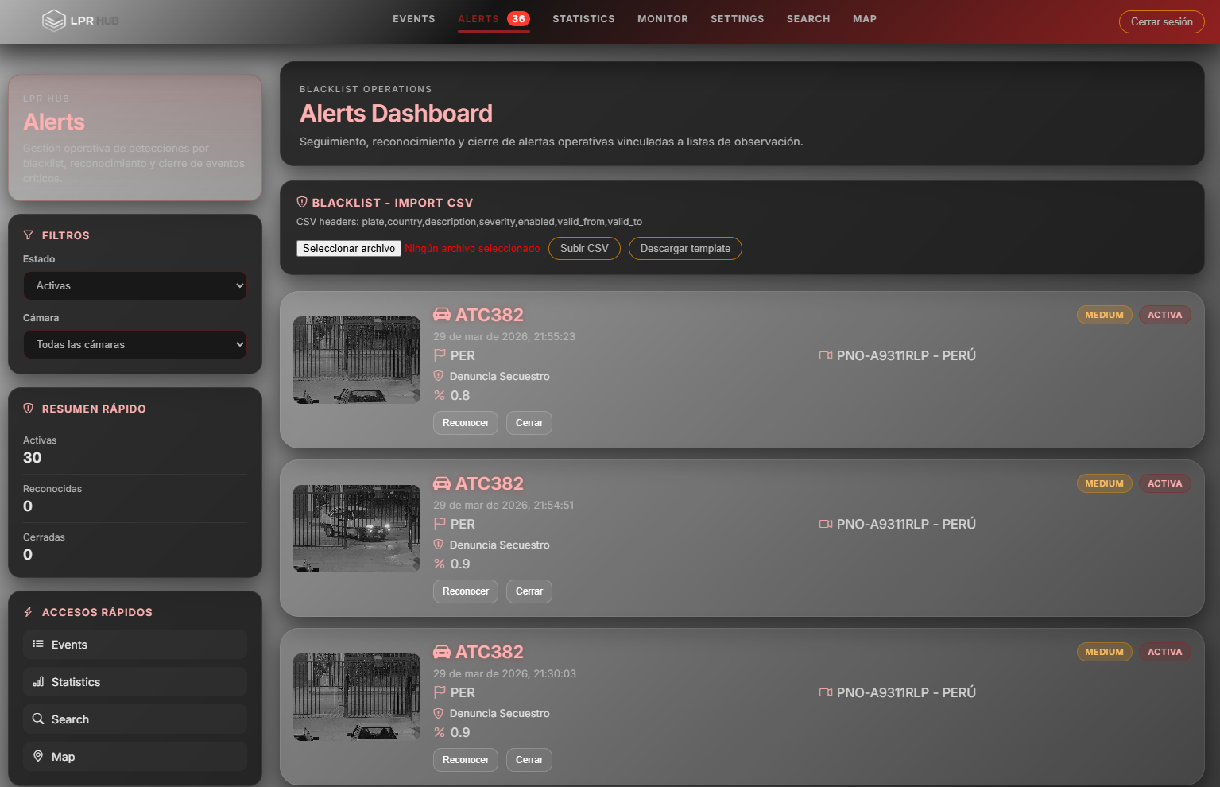
Task: Click the flag icon in the 21:30:03 alert
Action: click(440, 692)
